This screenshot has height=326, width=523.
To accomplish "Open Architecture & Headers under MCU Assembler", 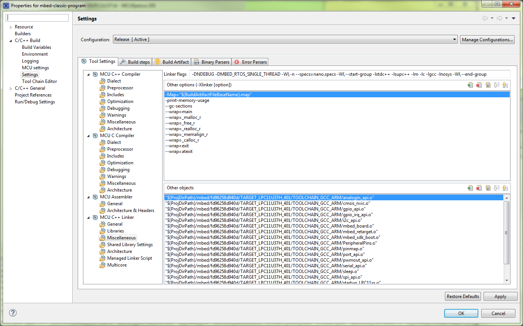I will point(131,211).
